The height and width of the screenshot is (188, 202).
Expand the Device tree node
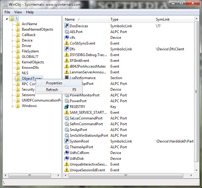12,41
